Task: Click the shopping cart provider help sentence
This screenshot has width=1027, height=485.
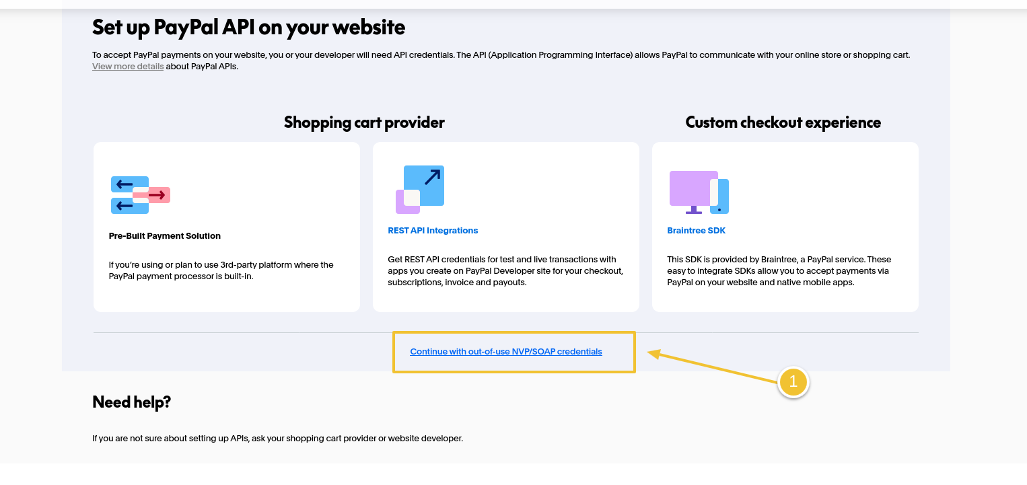Action: point(278,439)
